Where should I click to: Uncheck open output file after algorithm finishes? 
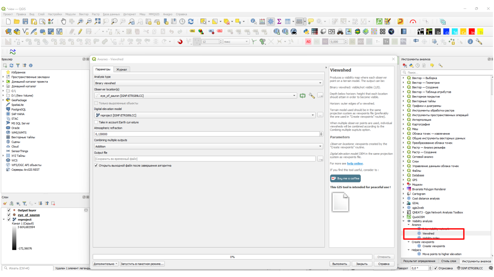[x=96, y=166]
